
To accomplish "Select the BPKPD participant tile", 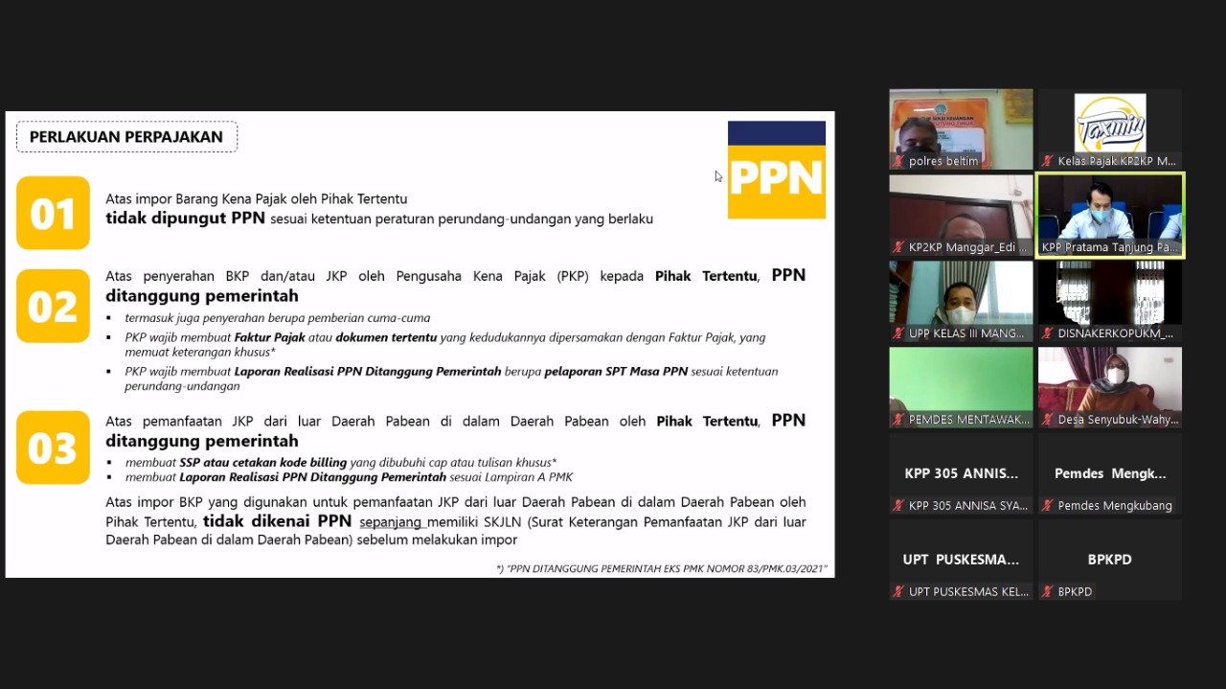I will click(1110, 559).
